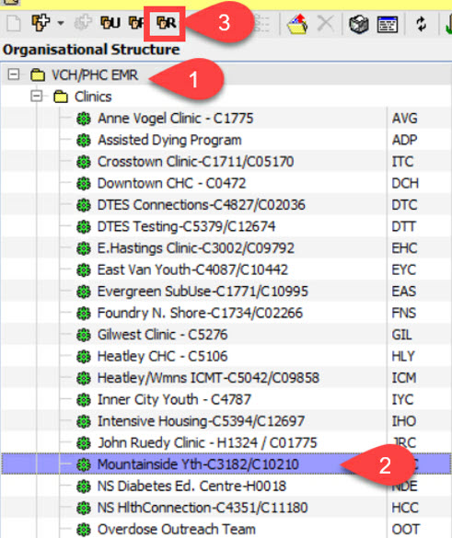452x538 pixels.
Task: Click the open folder with red arrow icon
Action: pos(297,24)
